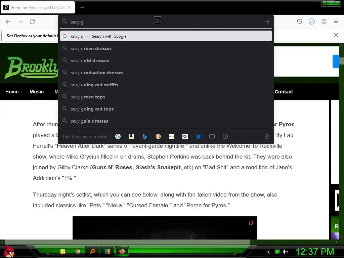Screen dimensions: 344x258
Task: Search open tabs using the tab icon
Action: pos(212,136)
